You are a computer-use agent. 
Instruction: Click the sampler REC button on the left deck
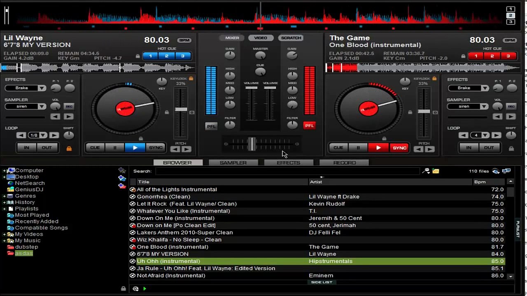[x=69, y=106]
